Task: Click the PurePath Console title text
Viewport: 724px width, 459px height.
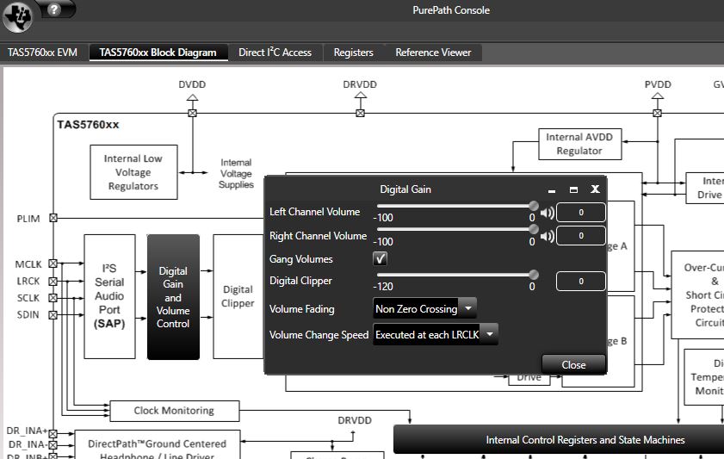Action: point(451,10)
